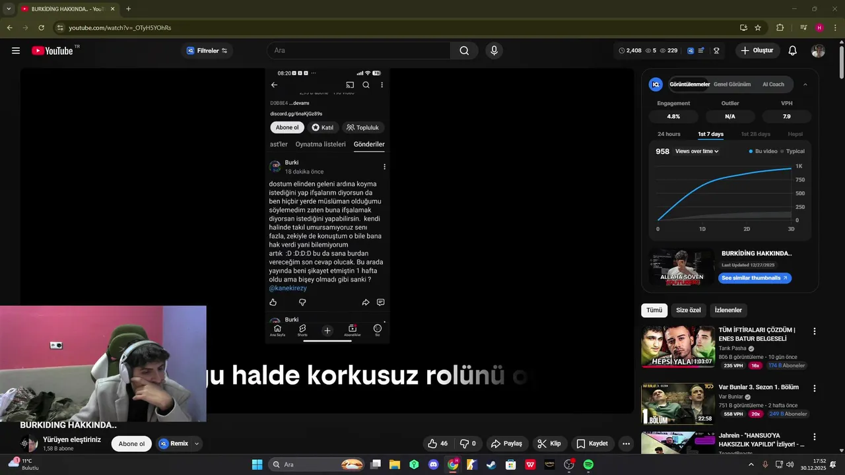Collapse the vidIQ analytics panel

coord(805,84)
